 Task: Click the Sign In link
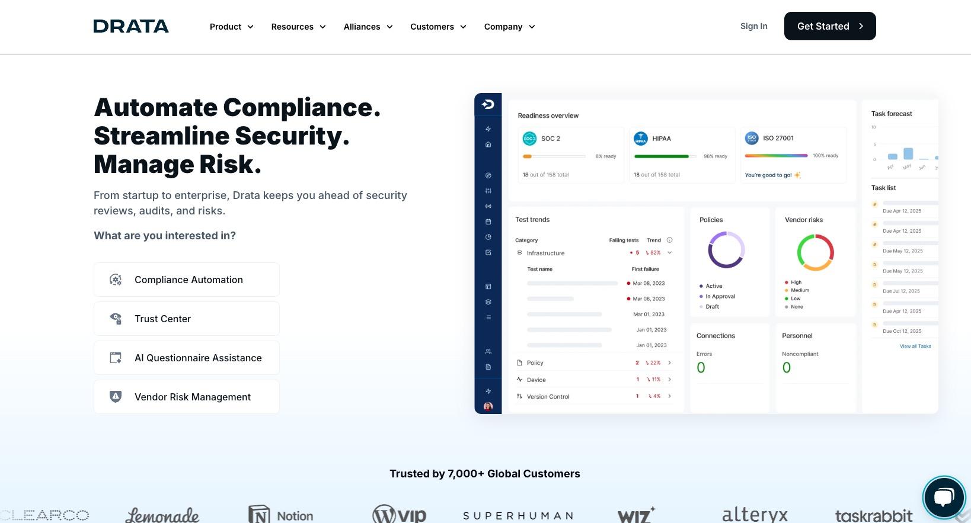(x=753, y=26)
